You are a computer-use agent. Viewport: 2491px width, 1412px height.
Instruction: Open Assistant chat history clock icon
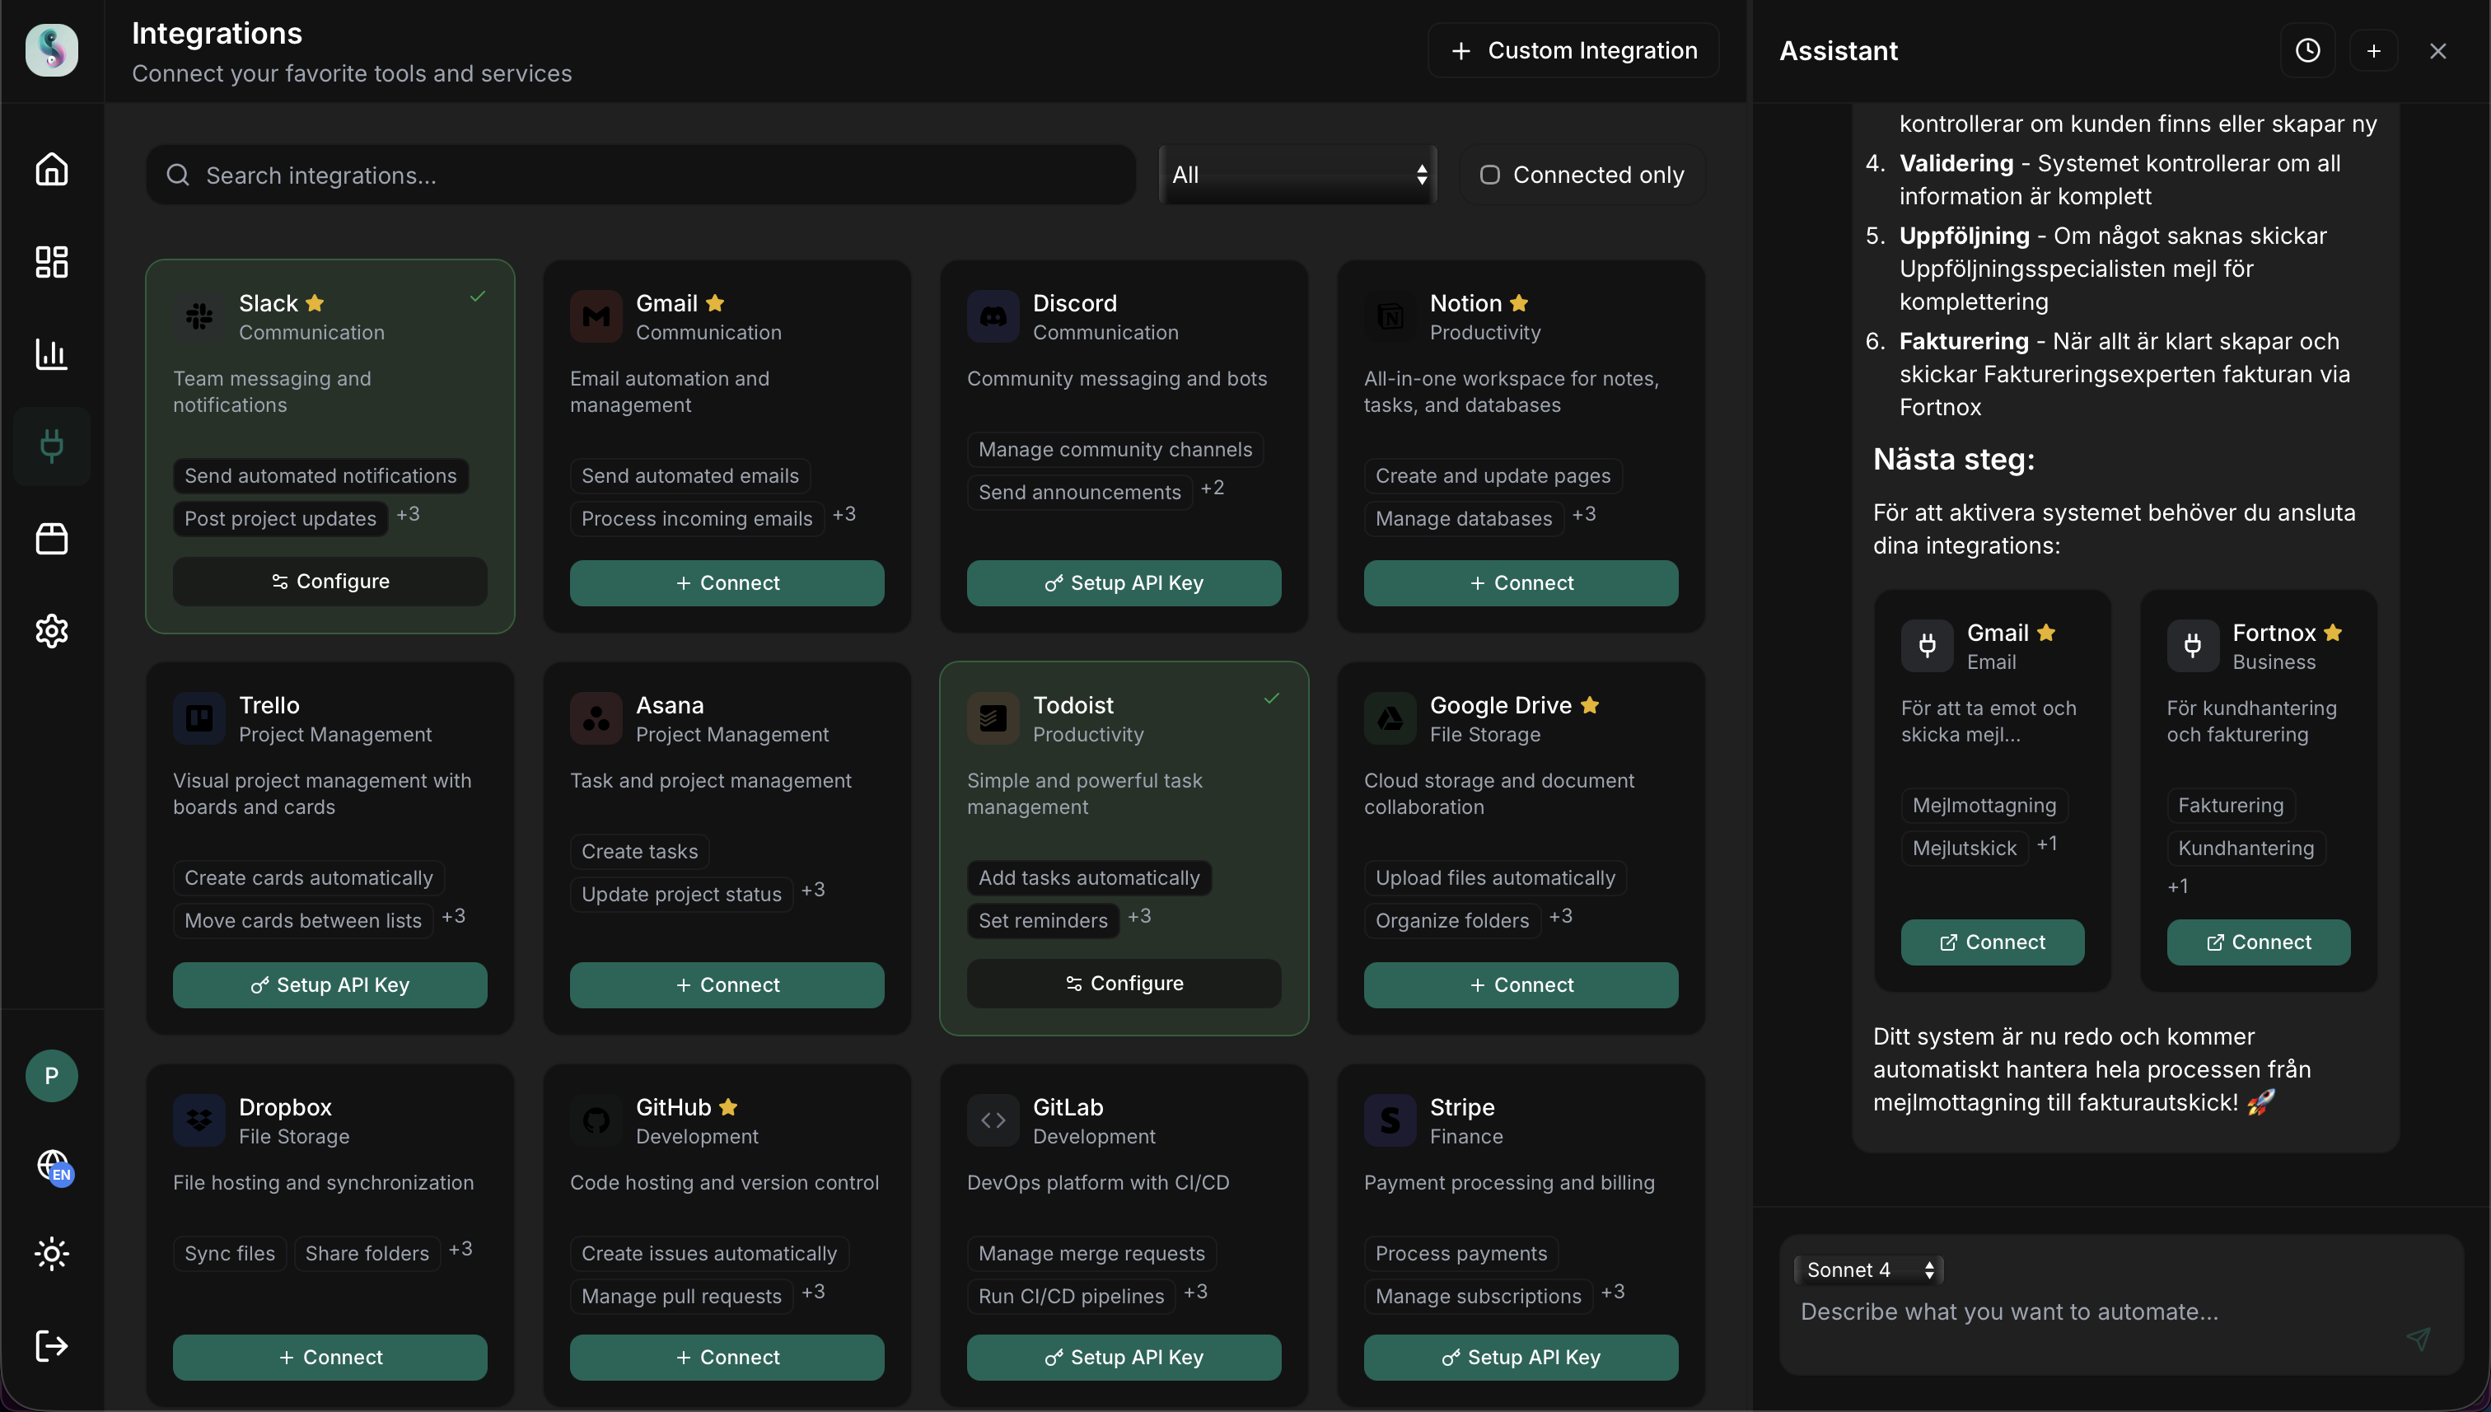2308,50
